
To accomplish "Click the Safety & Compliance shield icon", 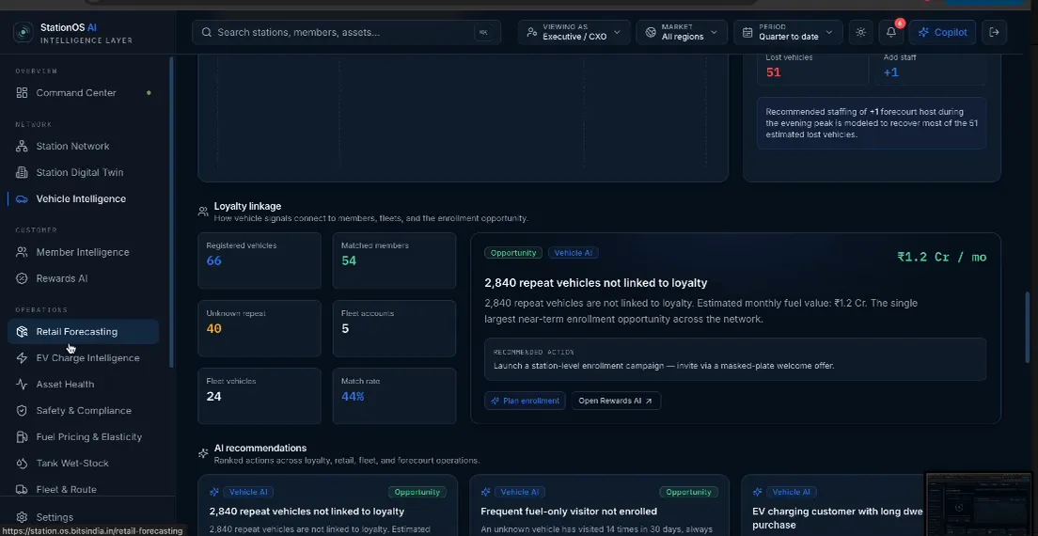I will point(22,411).
